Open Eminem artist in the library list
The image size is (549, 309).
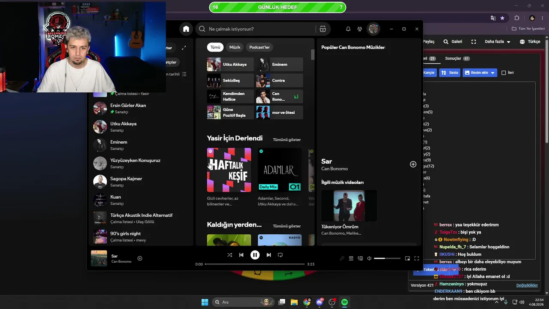142,145
